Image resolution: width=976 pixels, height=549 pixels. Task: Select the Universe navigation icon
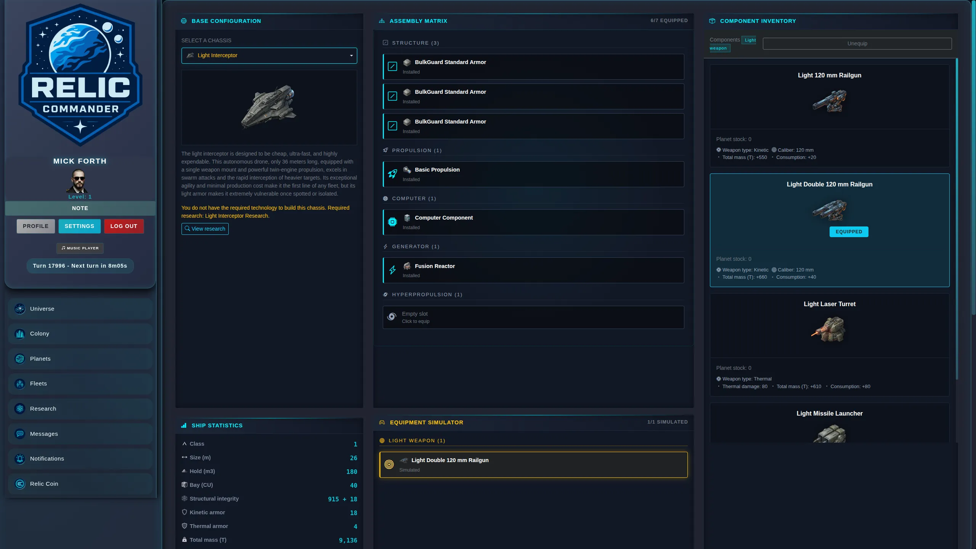[19, 309]
